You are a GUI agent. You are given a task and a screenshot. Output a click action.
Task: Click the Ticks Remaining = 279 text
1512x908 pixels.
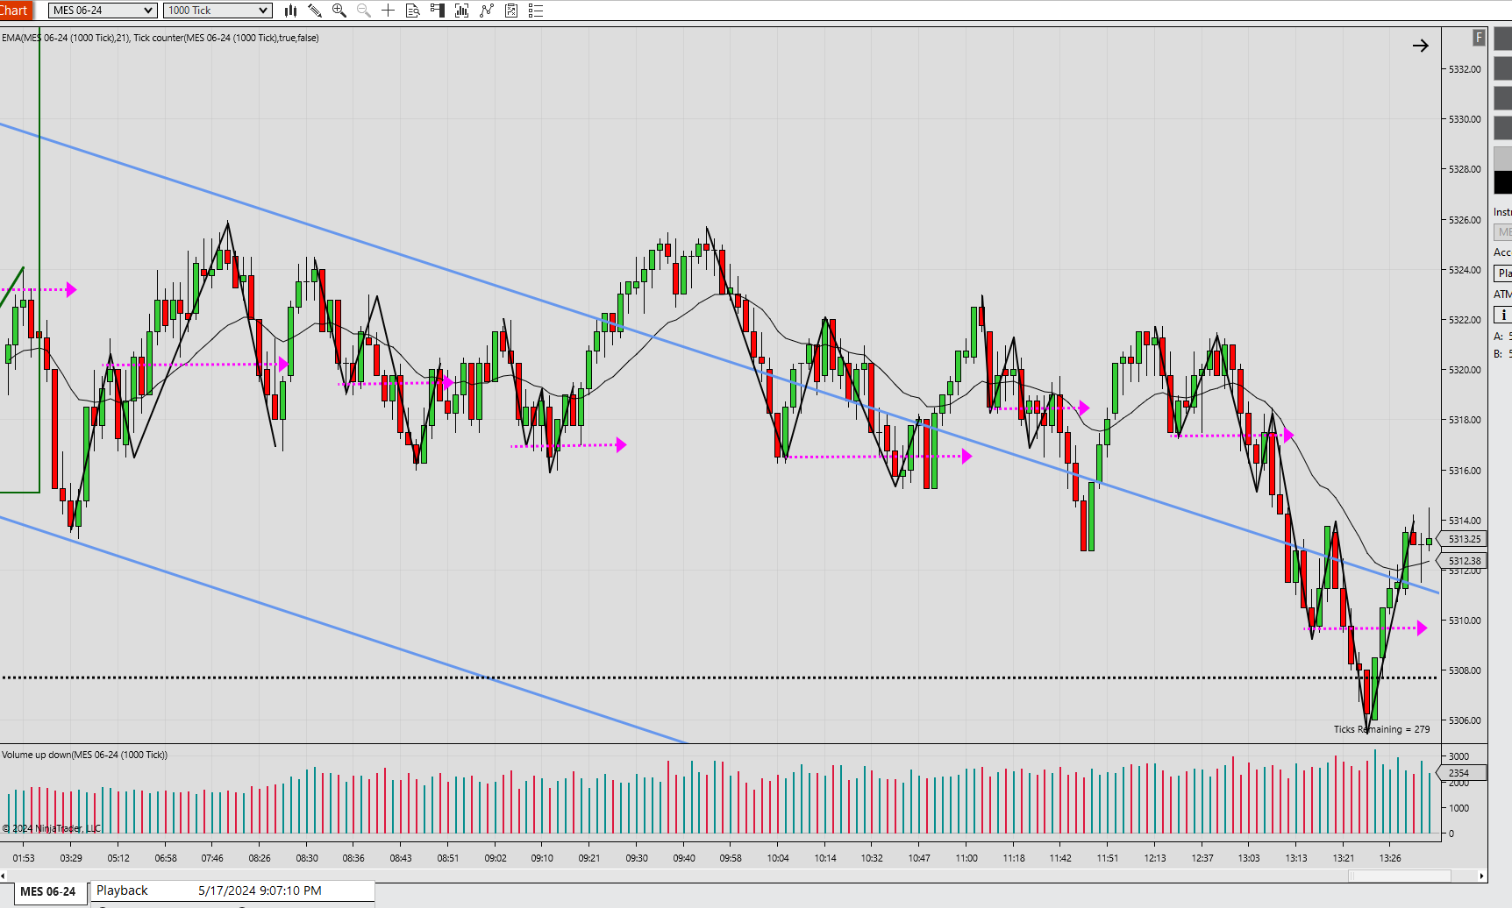tap(1381, 729)
